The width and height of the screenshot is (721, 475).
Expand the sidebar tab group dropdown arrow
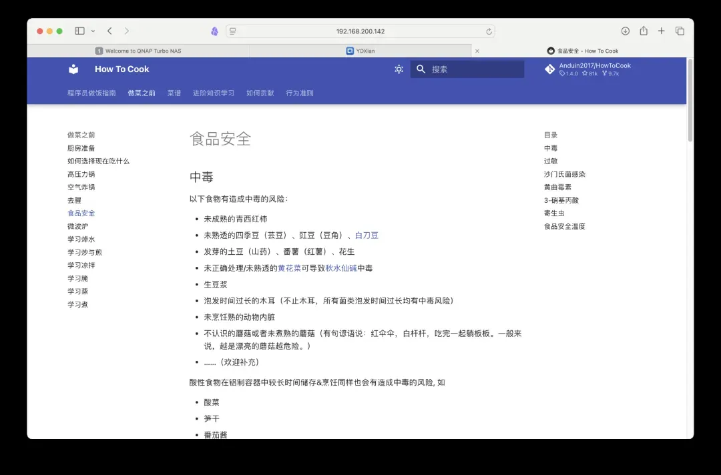click(x=93, y=31)
